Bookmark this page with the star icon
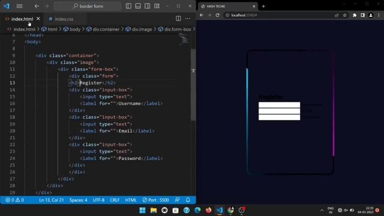 click(344, 15)
